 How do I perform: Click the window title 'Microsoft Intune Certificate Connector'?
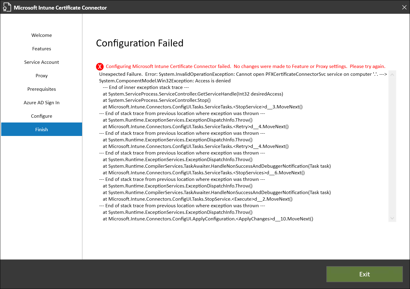pos(60,8)
